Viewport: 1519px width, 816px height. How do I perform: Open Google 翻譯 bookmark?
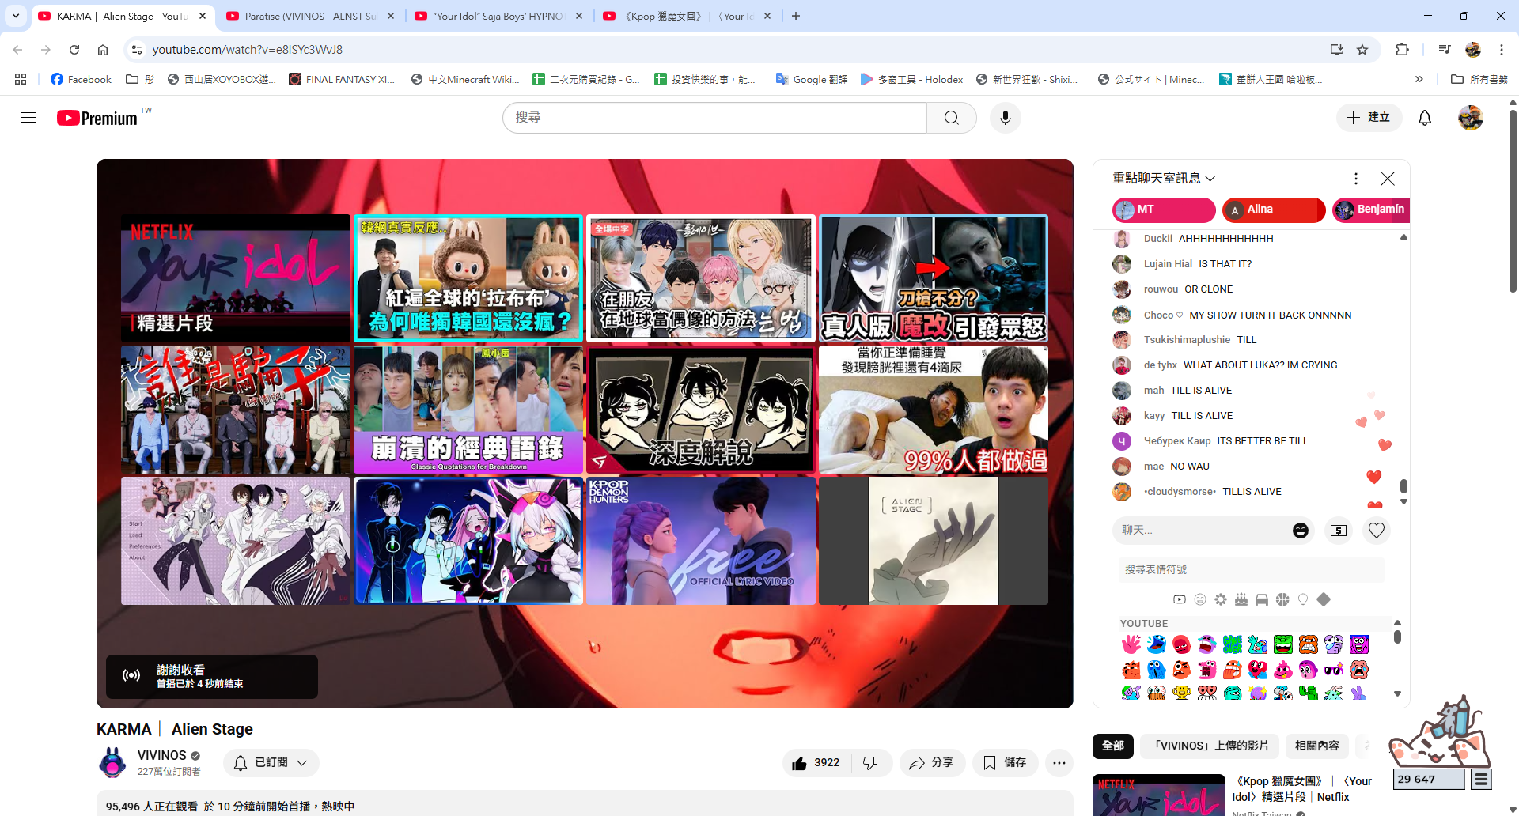tap(812, 79)
